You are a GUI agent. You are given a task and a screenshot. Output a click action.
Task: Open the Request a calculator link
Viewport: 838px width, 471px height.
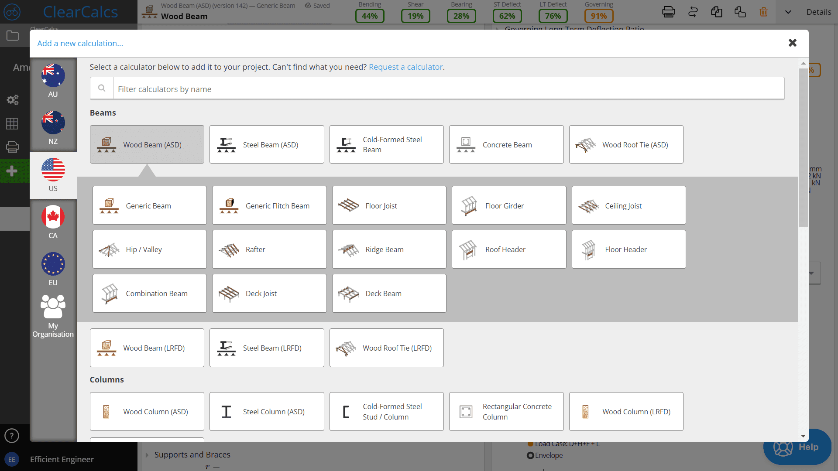(405, 67)
